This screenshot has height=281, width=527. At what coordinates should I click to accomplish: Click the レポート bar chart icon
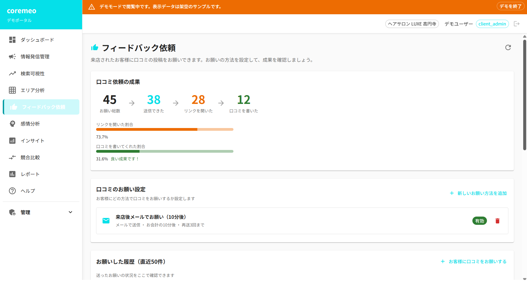tap(12, 174)
